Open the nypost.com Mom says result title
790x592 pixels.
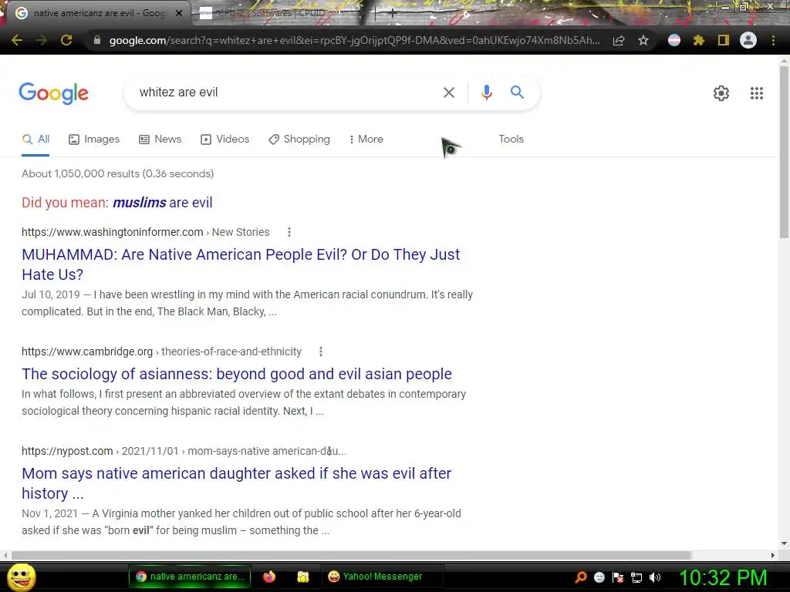tap(237, 483)
